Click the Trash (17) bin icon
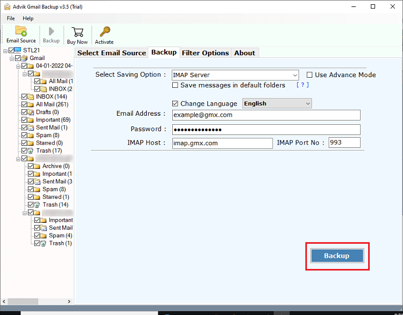Viewport: 403px width, 315px height. (31, 151)
